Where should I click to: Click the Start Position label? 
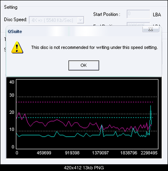pyautogui.click(x=107, y=14)
